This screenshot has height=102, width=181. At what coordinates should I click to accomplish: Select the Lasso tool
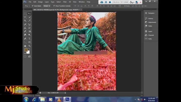click(x=25, y=17)
